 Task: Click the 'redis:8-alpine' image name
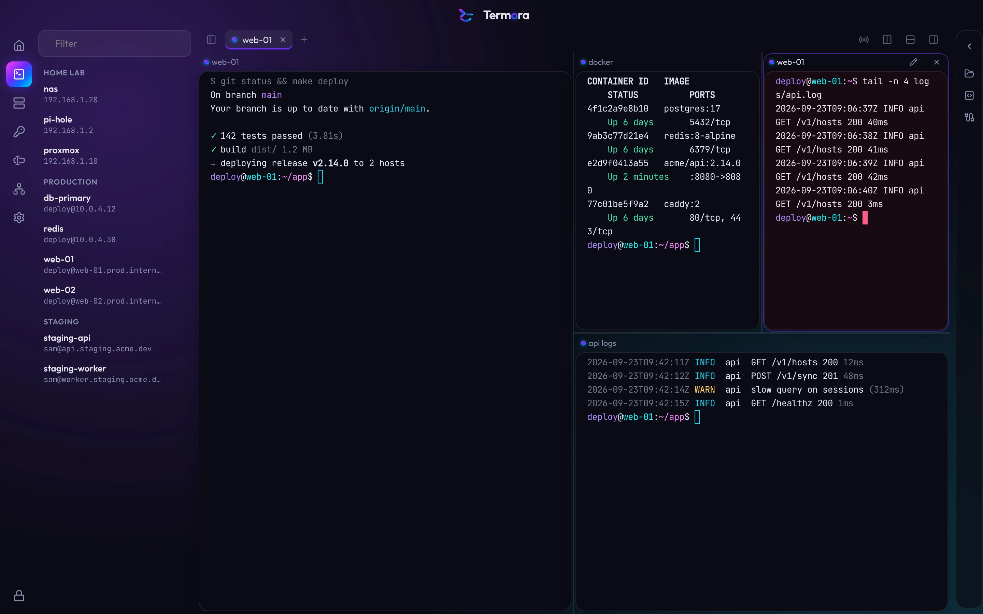(x=699, y=136)
